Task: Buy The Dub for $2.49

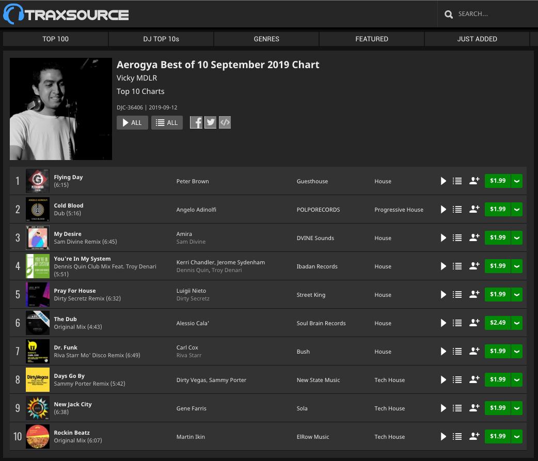Action: (x=498, y=323)
